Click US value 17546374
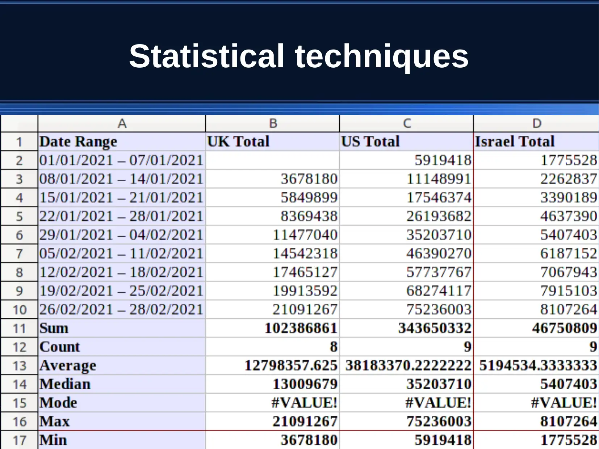The image size is (599, 449). tap(406, 198)
